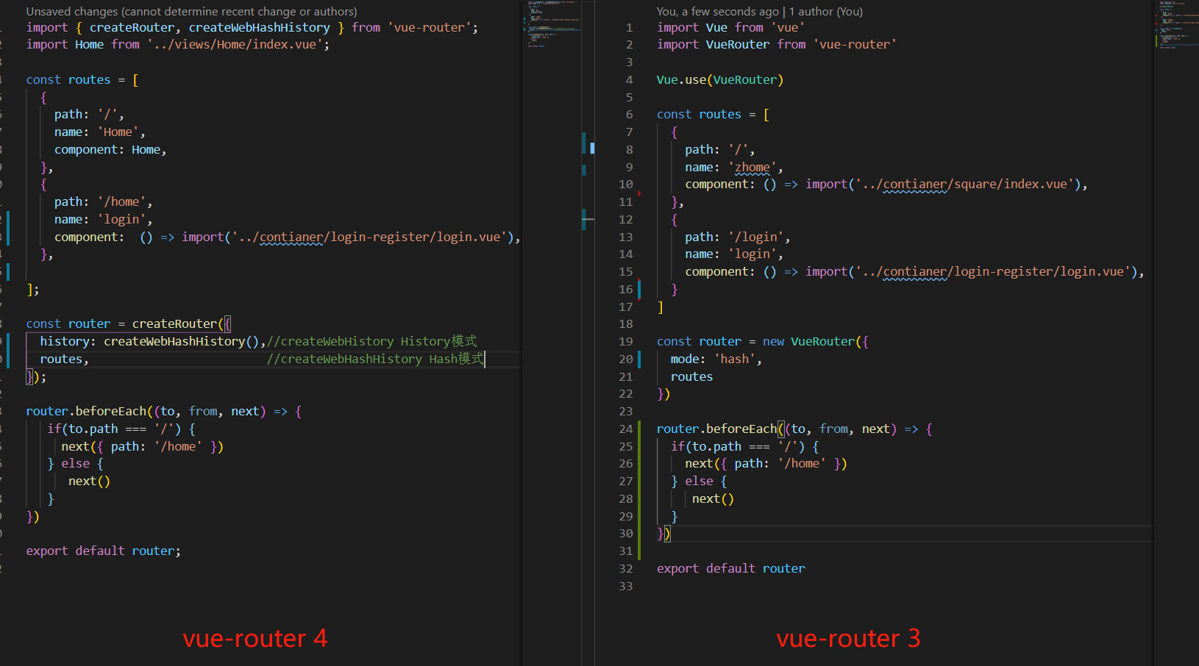1199x666 pixels.
Task: Click 'export default router;' in left editor
Action: pos(104,551)
